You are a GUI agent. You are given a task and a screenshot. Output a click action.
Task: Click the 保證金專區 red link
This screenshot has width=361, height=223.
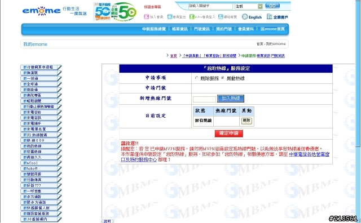tap(152, 7)
